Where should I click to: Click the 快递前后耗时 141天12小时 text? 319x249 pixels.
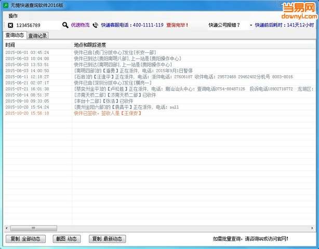coord(284,25)
